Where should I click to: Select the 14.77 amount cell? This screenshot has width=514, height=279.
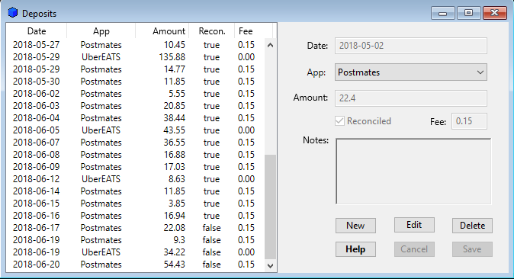click(175, 69)
